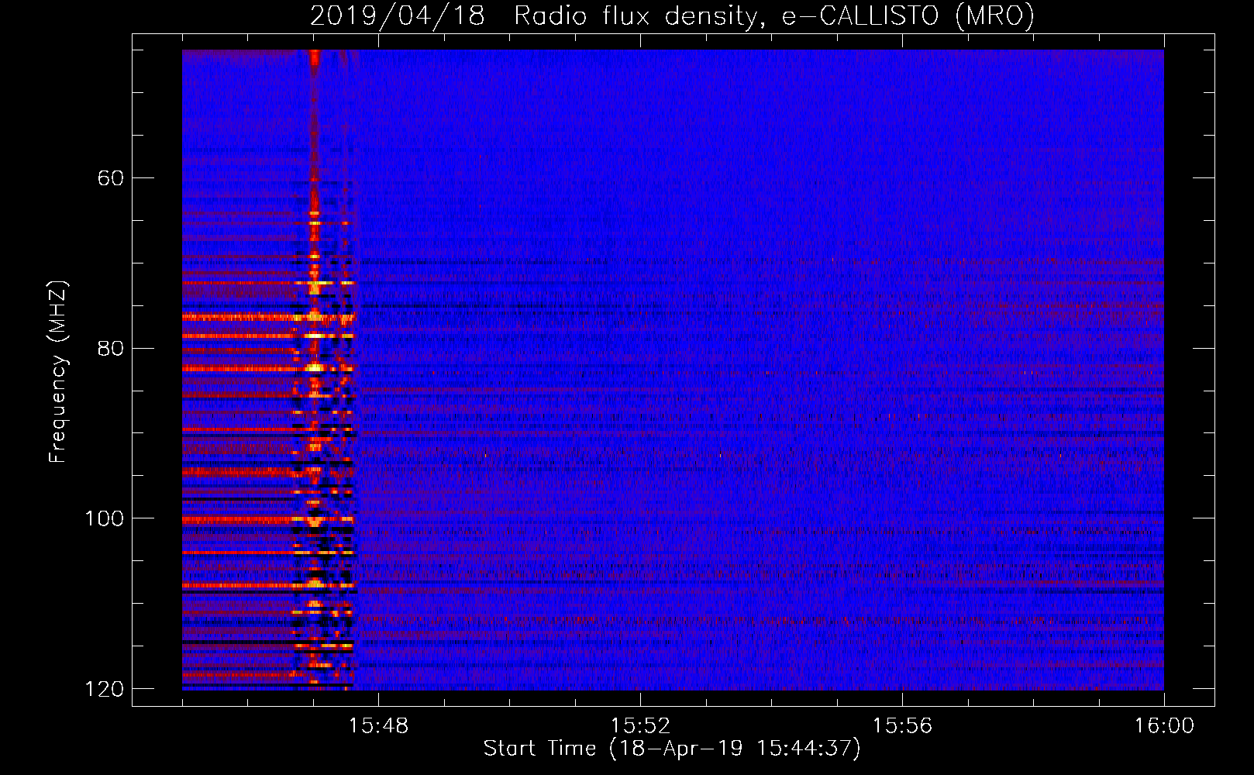Click the '60' frequency tick label
The width and height of the screenshot is (1254, 775).
(x=110, y=178)
